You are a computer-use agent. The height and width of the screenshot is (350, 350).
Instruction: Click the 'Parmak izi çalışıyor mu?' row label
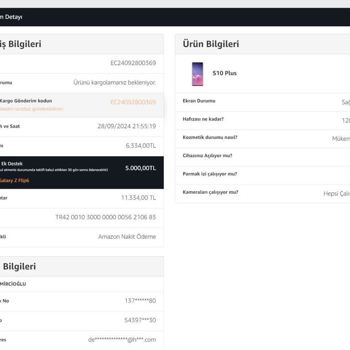pos(210,174)
